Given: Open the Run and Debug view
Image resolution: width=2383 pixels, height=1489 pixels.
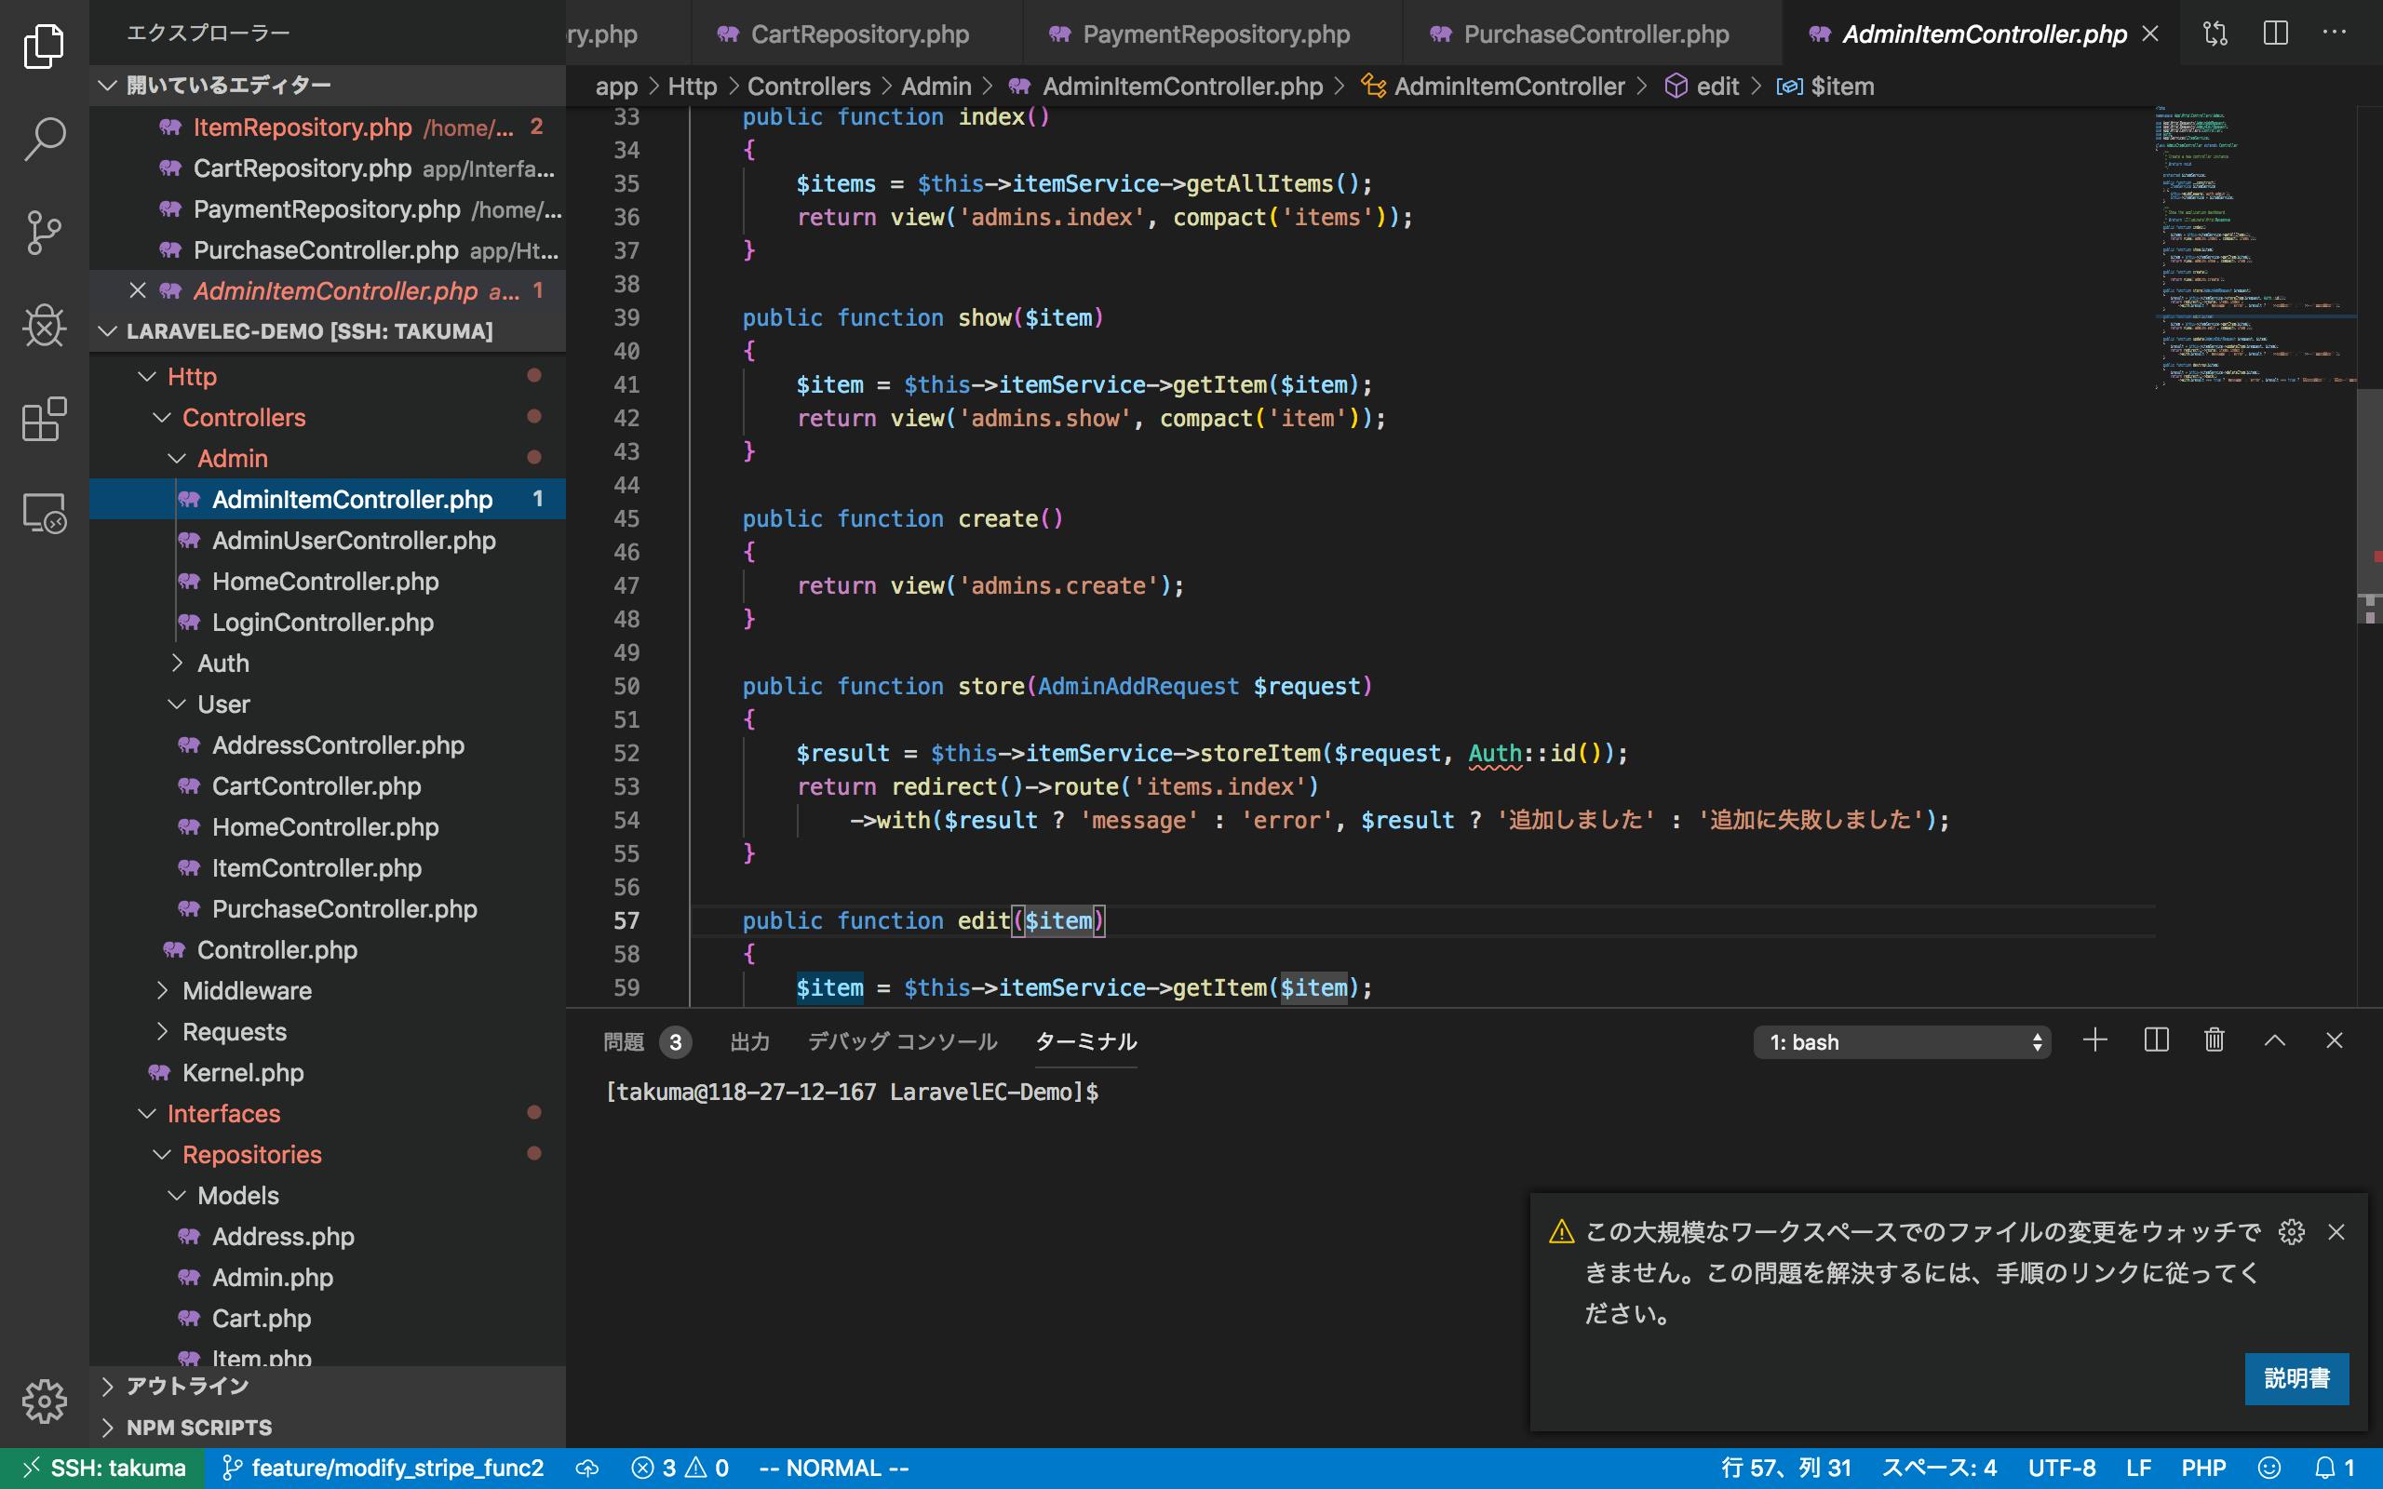Looking at the screenshot, I should click(x=45, y=325).
